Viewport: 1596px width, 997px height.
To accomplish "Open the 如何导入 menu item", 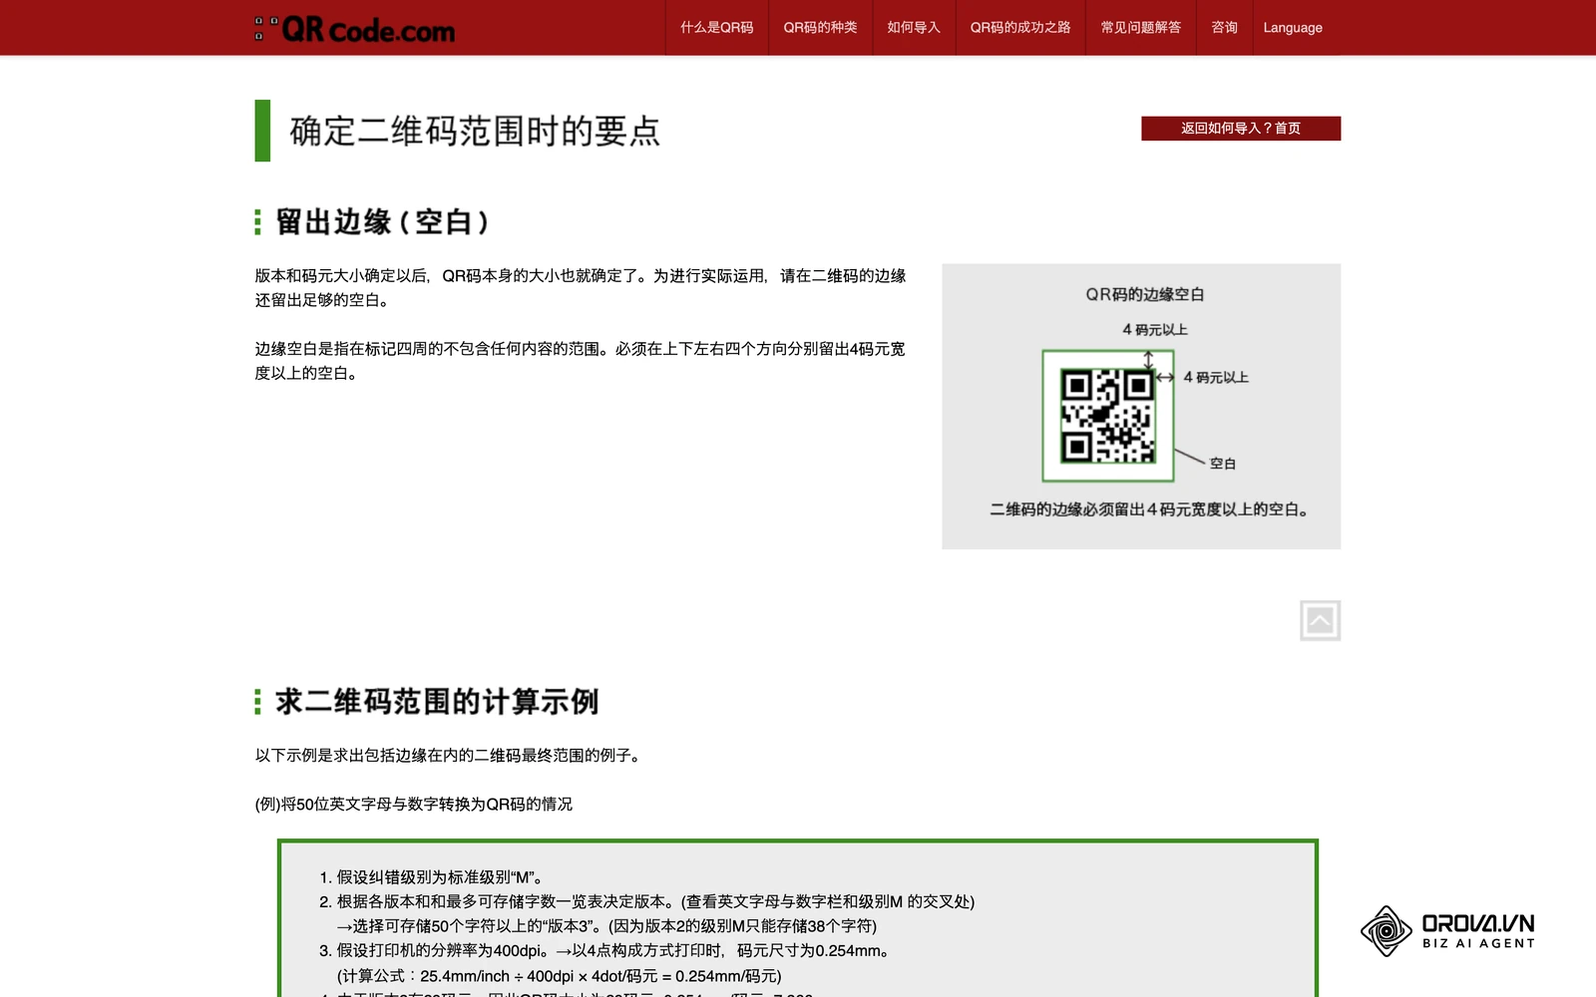I will click(x=914, y=28).
